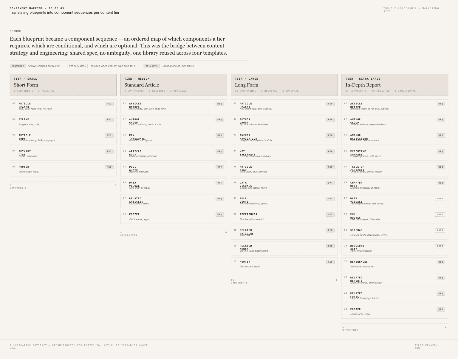Click the CONDITIONAL legend badge

77,66
